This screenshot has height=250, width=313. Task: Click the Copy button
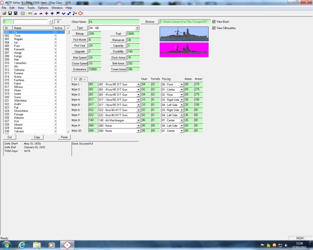click(x=37, y=137)
